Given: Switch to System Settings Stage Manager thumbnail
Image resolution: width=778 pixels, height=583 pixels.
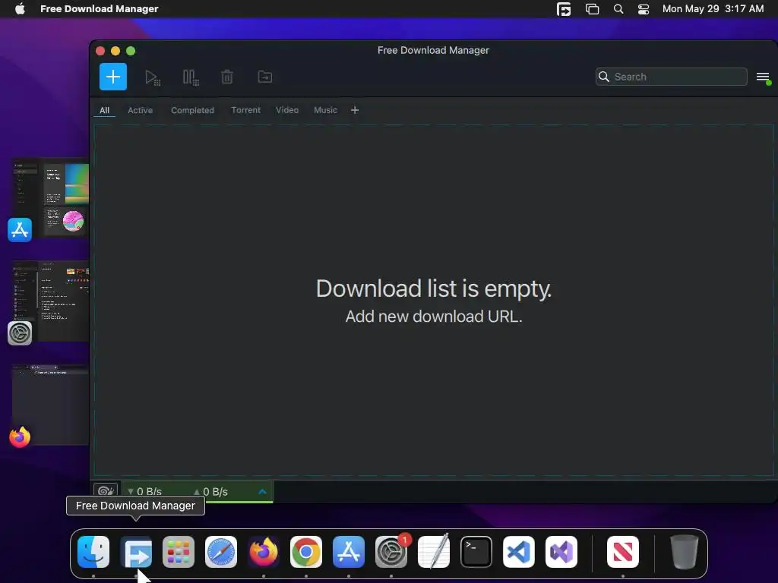Looking at the screenshot, I should click(50, 301).
